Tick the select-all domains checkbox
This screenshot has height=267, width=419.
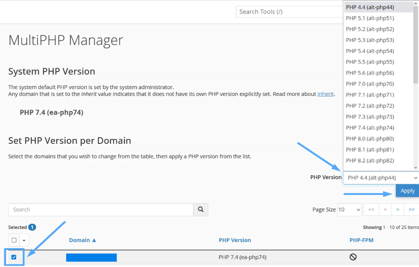(14, 240)
